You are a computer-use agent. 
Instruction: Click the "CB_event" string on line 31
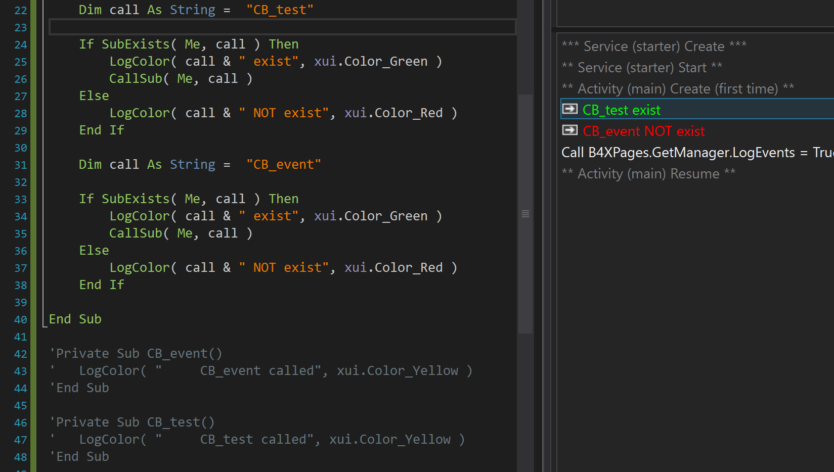tap(283, 164)
